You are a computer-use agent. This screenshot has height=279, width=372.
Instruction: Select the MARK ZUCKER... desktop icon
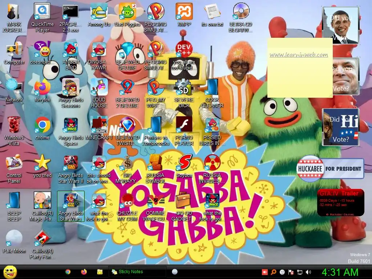tap(14, 18)
